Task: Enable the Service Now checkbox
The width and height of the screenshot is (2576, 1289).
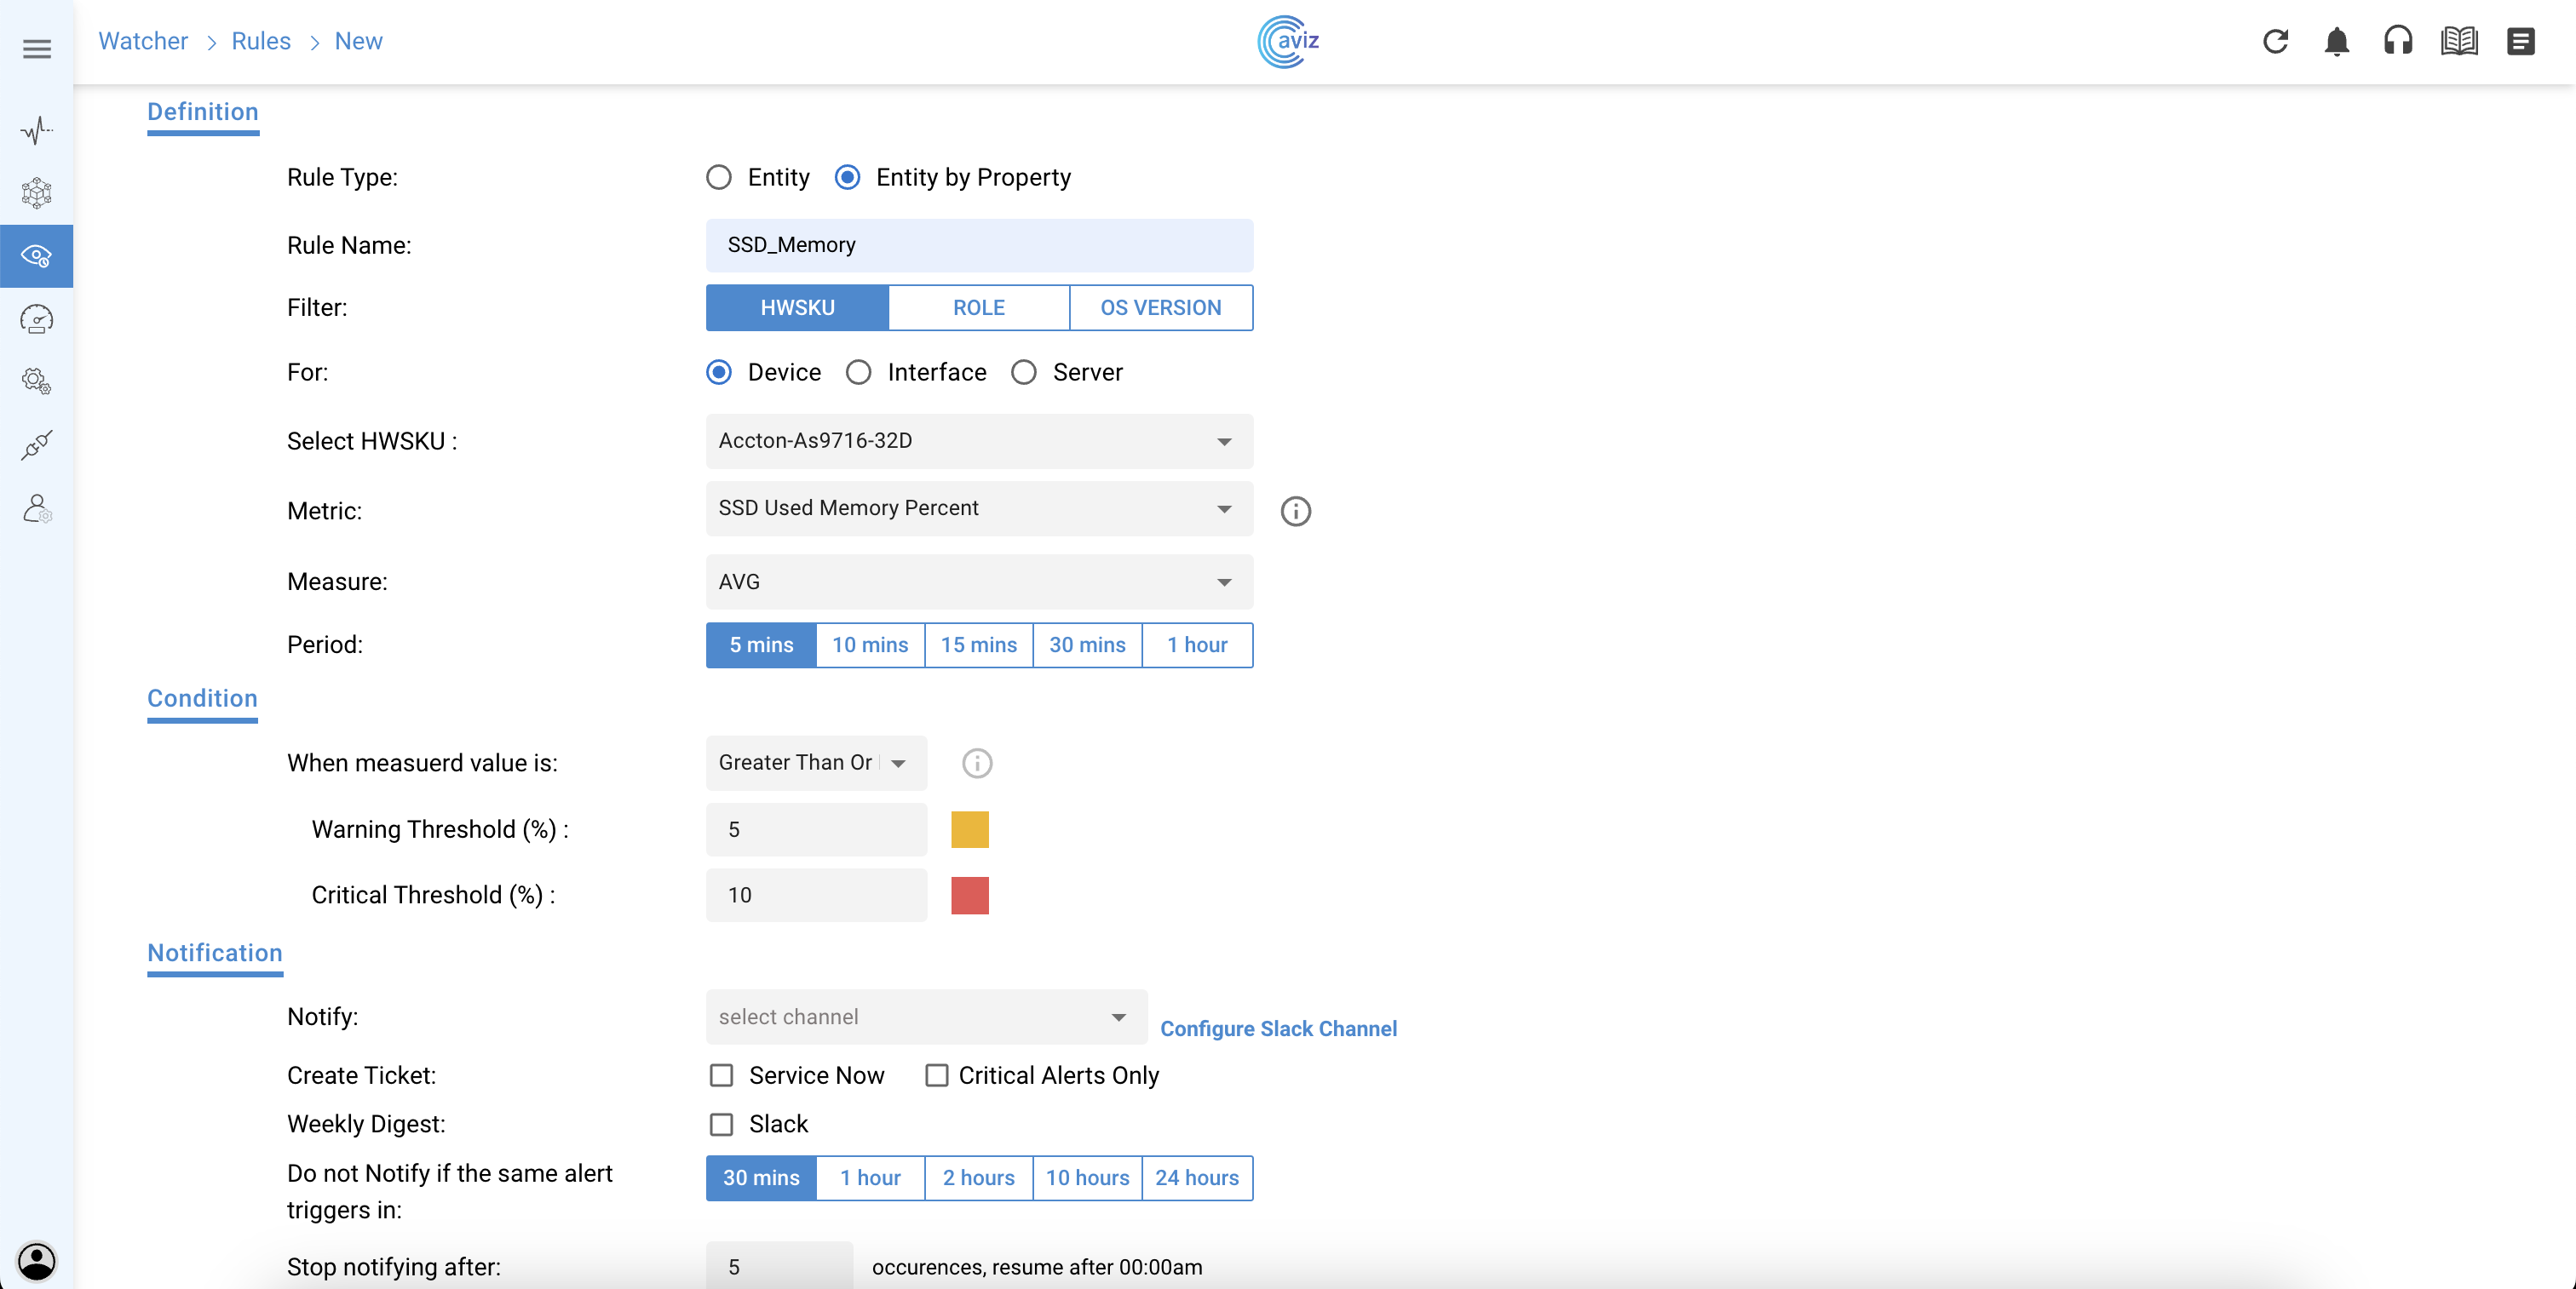Action: [721, 1075]
